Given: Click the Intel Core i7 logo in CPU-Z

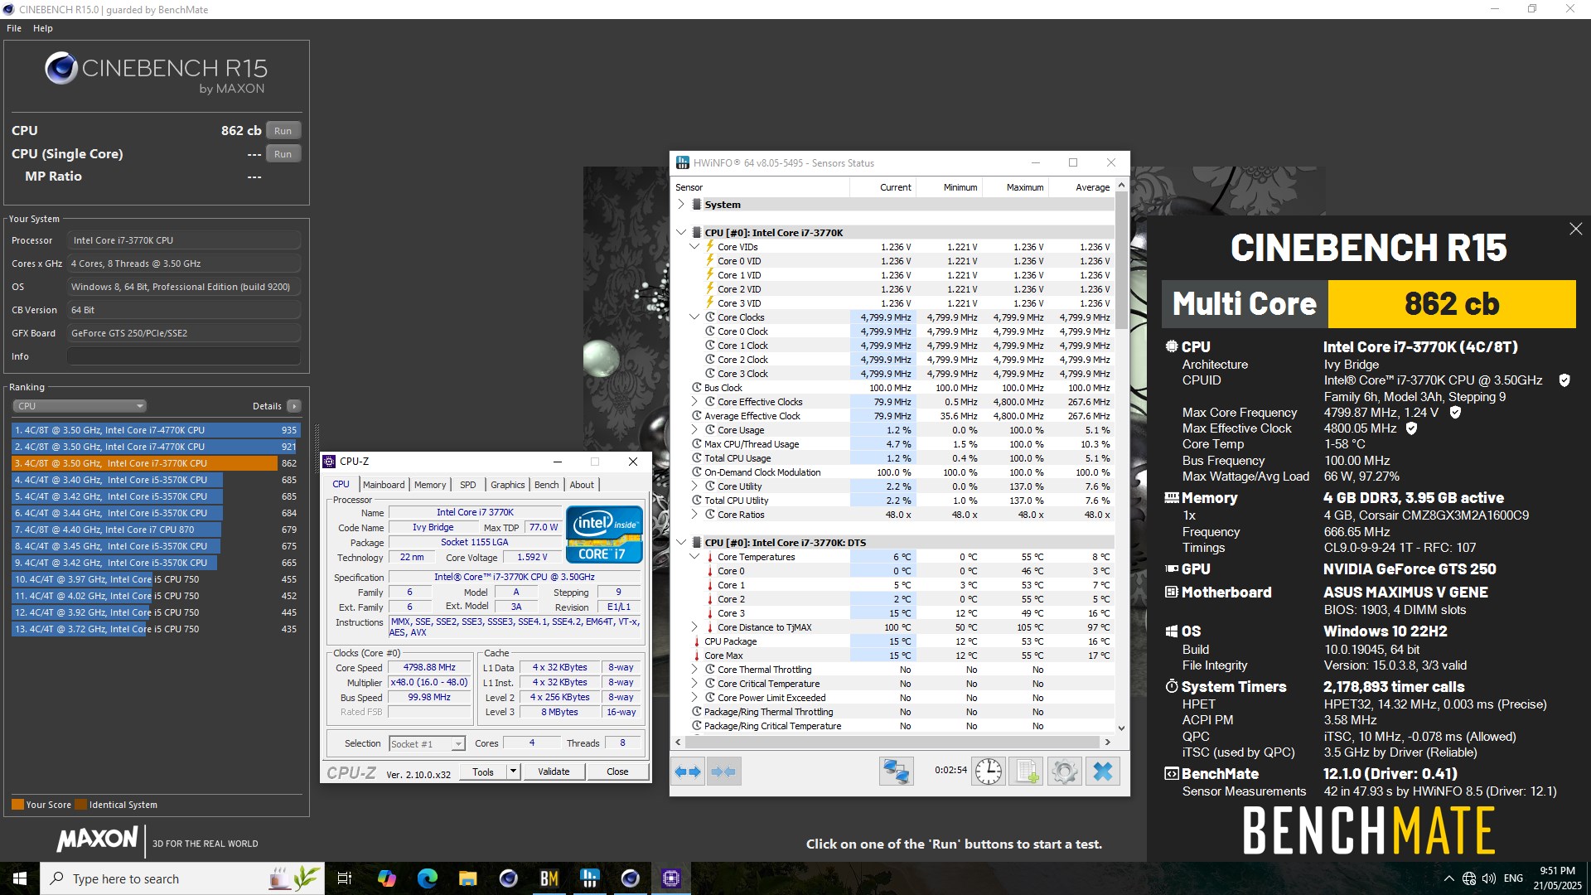Looking at the screenshot, I should [x=605, y=535].
